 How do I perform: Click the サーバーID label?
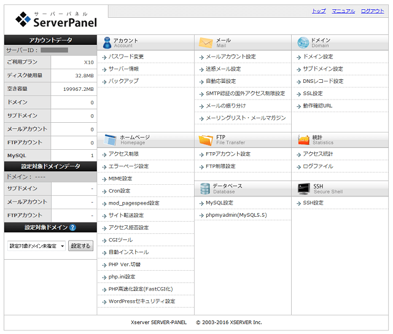click(x=21, y=50)
